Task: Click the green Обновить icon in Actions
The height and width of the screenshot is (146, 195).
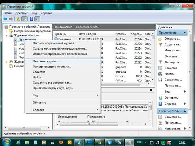Action: (x=160, y=98)
